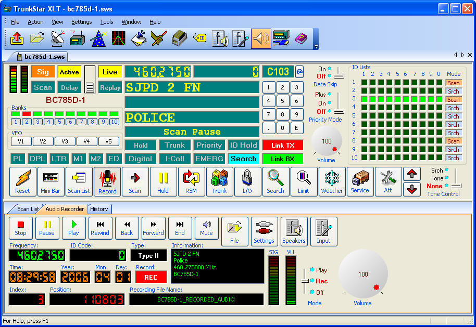Open the Mini Bar
The height and width of the screenshot is (327, 476).
(x=51, y=181)
